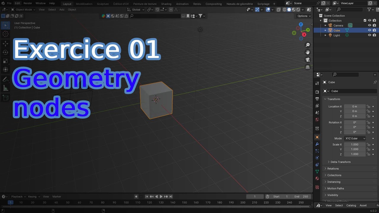This screenshot has width=379, height=213.
Task: Select the Add Cube tool
Action: pyautogui.click(x=5, y=98)
